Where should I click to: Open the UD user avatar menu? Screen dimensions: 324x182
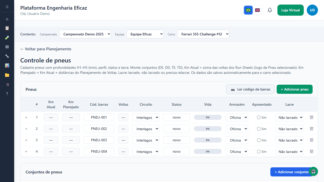(312, 10)
